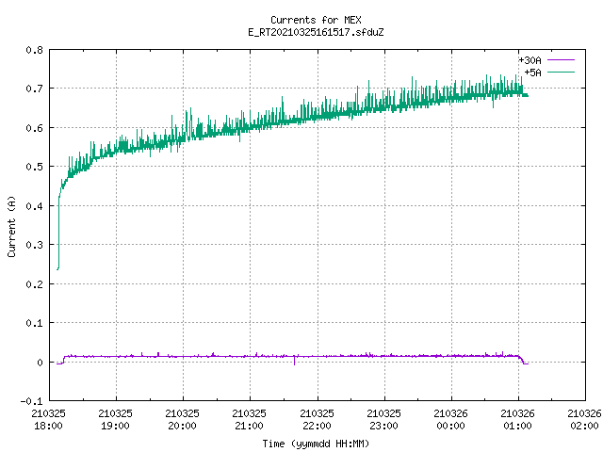Viewport: 603px width, 452px height.
Task: Click the y-axis tick value 0.3
Action: (34, 245)
